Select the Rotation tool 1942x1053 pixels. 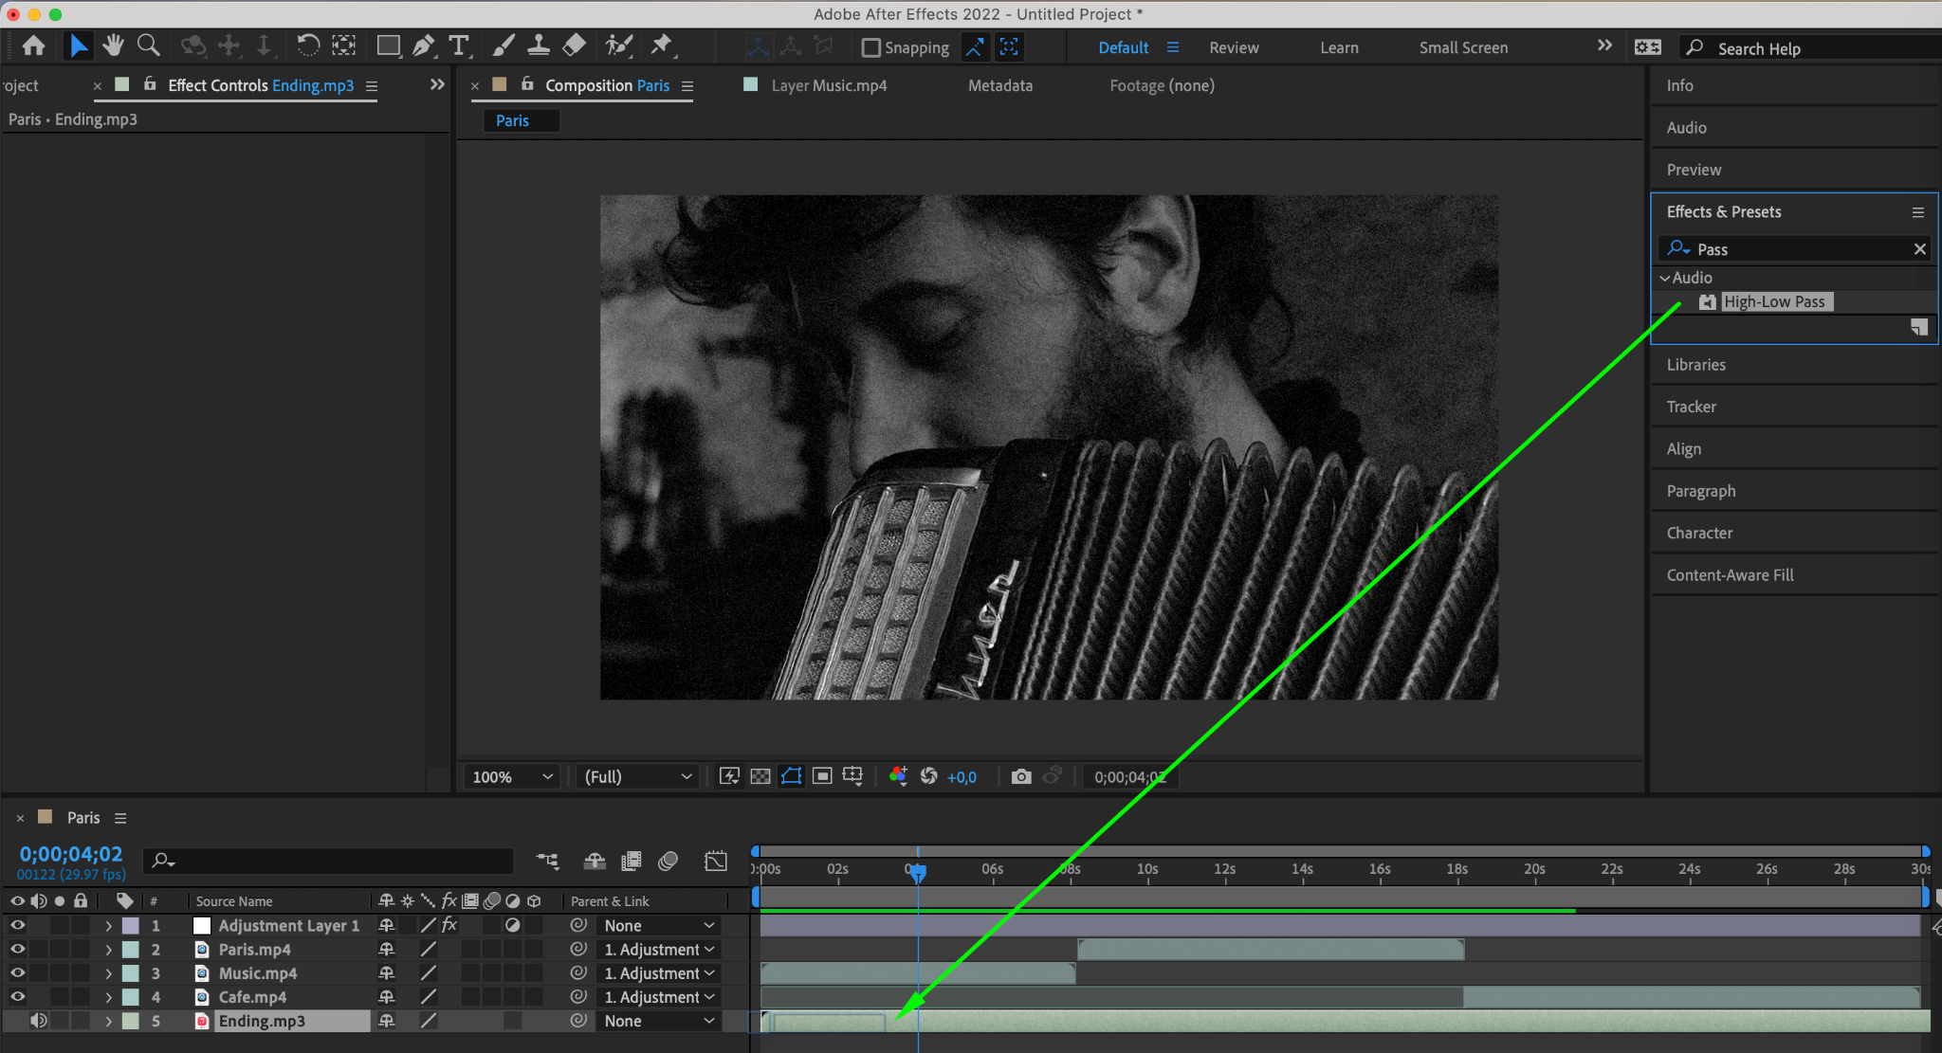[307, 45]
